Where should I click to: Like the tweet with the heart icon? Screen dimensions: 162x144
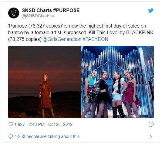point(11,124)
